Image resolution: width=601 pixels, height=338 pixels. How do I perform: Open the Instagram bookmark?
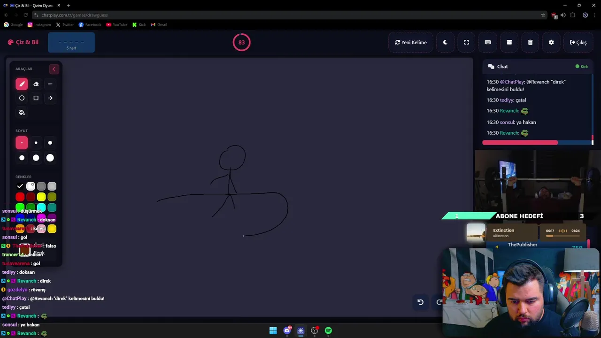coord(39,24)
